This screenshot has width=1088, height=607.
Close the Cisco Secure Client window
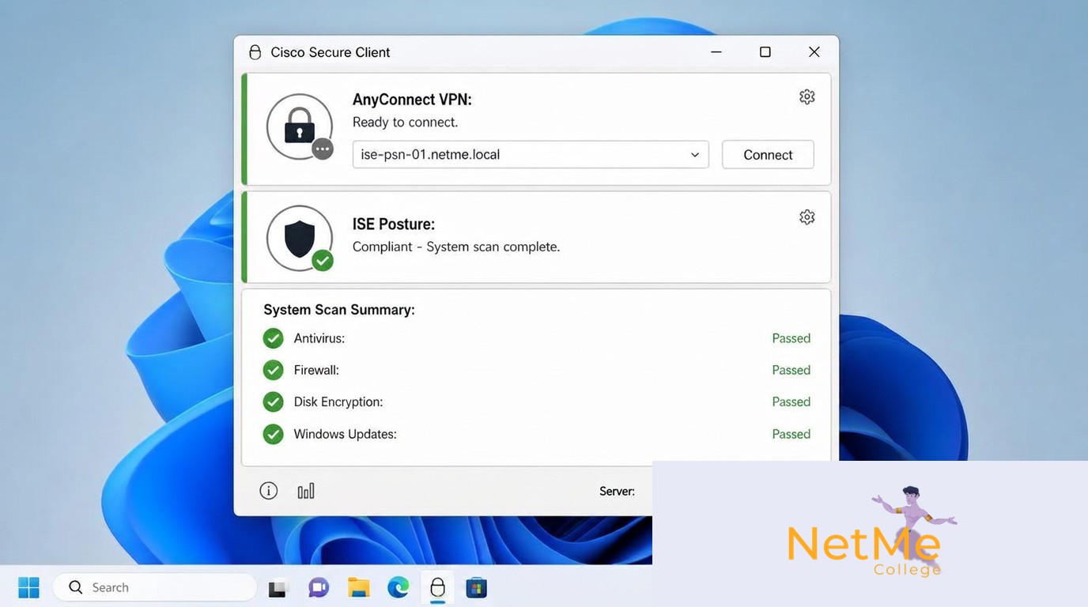814,52
